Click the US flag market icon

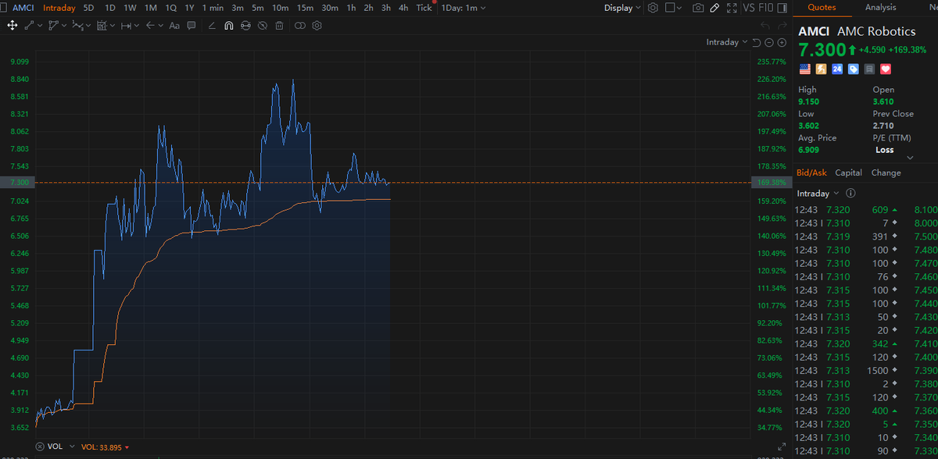[804, 69]
